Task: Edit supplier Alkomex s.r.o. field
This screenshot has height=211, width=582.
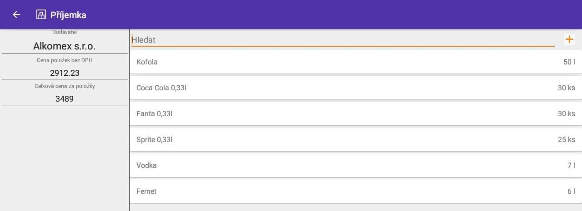Action: click(65, 46)
